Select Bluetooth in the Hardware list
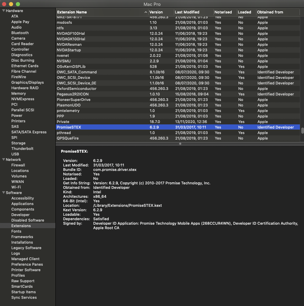The image size is (304, 306). (x=20, y=33)
